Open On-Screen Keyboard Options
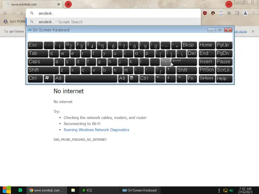This screenshot has height=194, width=259. pos(207,79)
